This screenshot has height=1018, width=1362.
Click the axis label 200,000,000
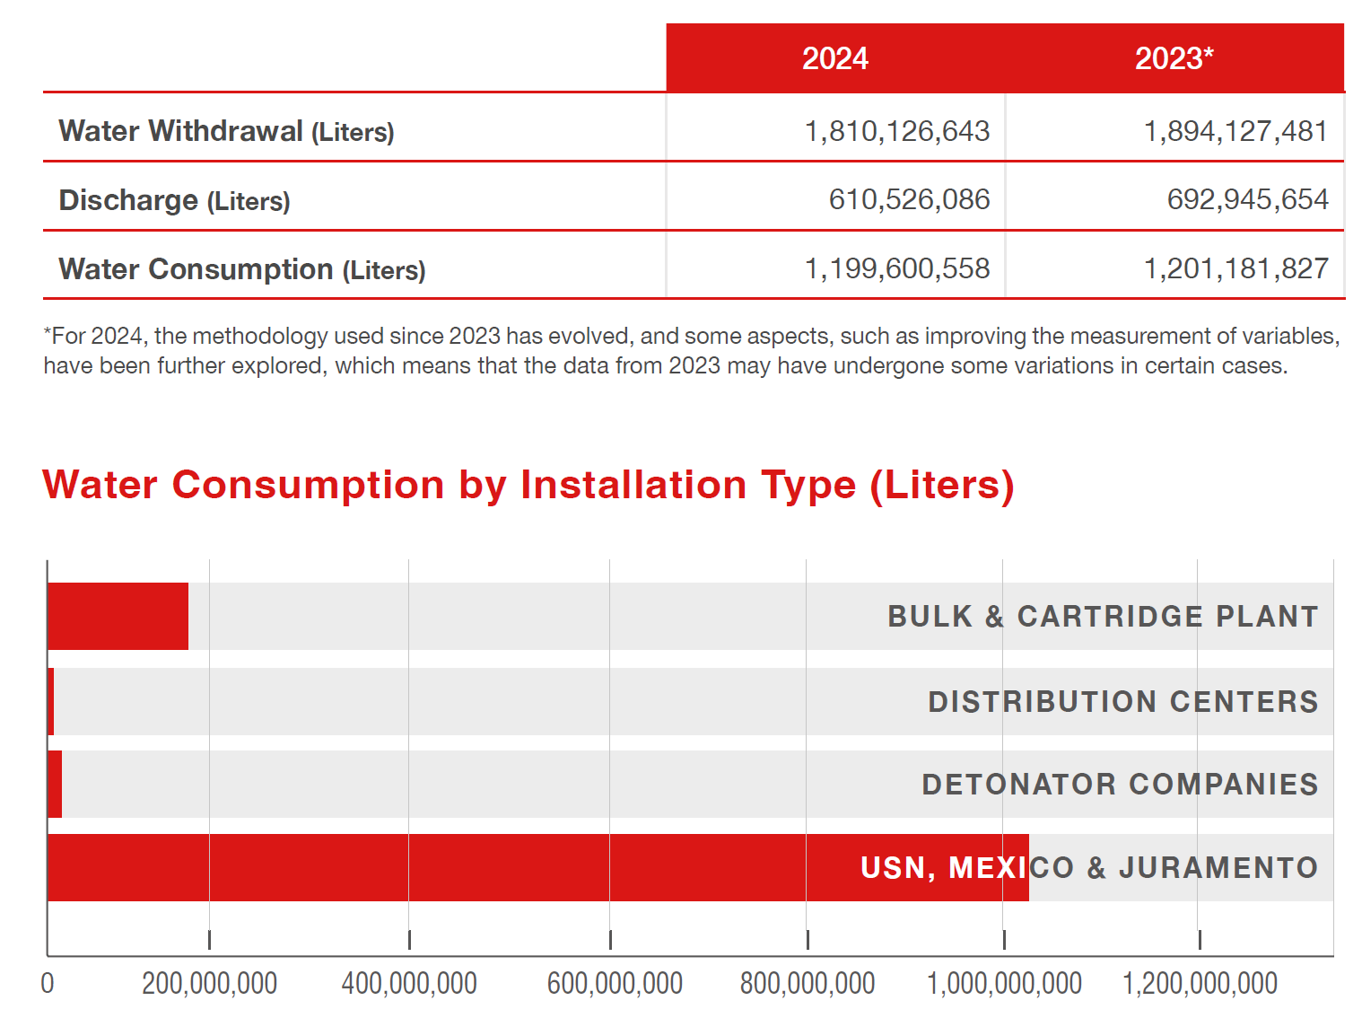[x=210, y=984]
